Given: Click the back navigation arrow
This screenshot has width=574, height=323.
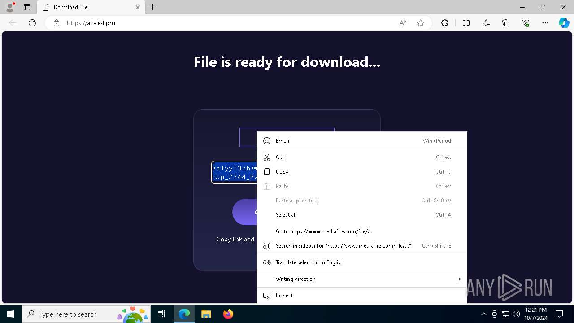Looking at the screenshot, I should click(13, 23).
